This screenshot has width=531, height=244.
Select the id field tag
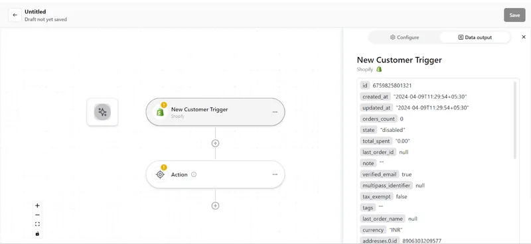[364, 86]
